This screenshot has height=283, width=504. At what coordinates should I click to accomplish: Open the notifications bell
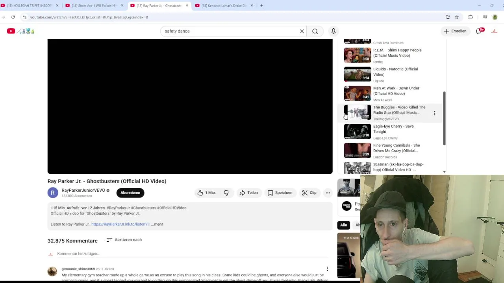tap(479, 31)
